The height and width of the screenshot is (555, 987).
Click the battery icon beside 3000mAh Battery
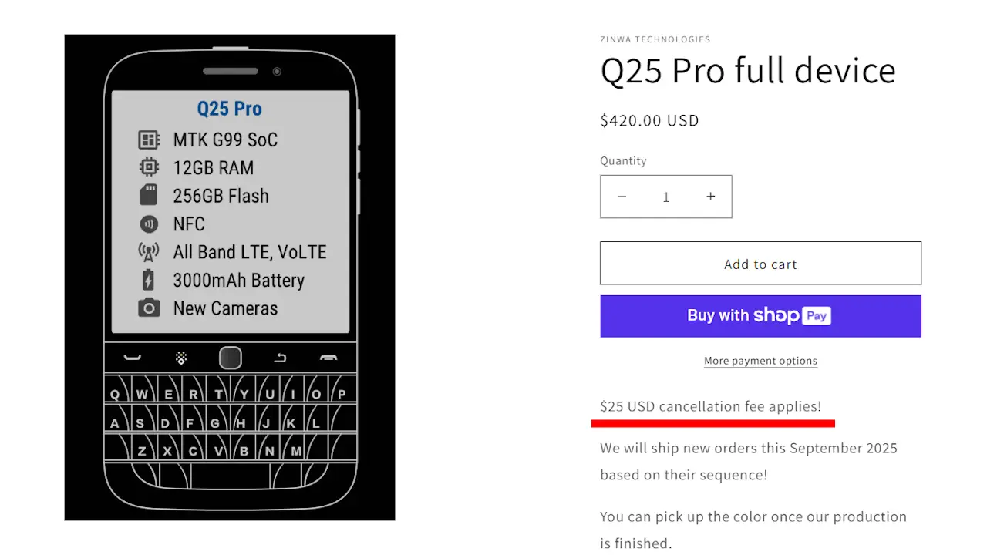pyautogui.click(x=149, y=280)
